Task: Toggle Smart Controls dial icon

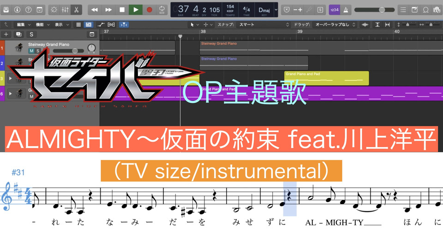Action: pyautogui.click(x=54, y=10)
